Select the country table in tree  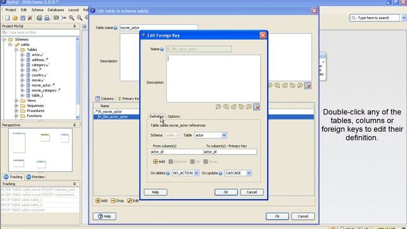coord(38,75)
